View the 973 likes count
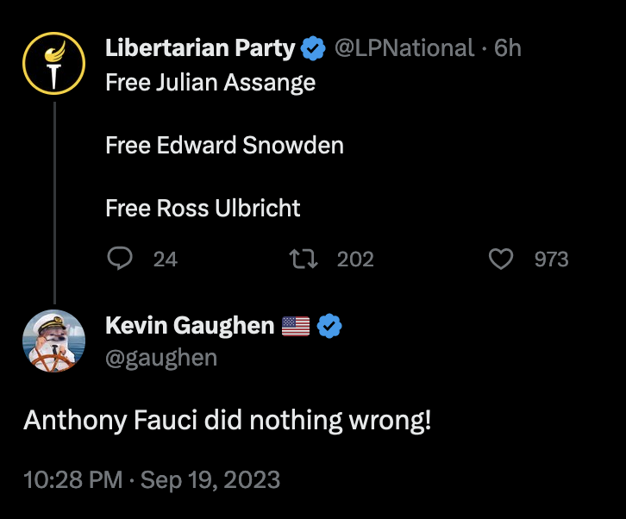 point(551,259)
